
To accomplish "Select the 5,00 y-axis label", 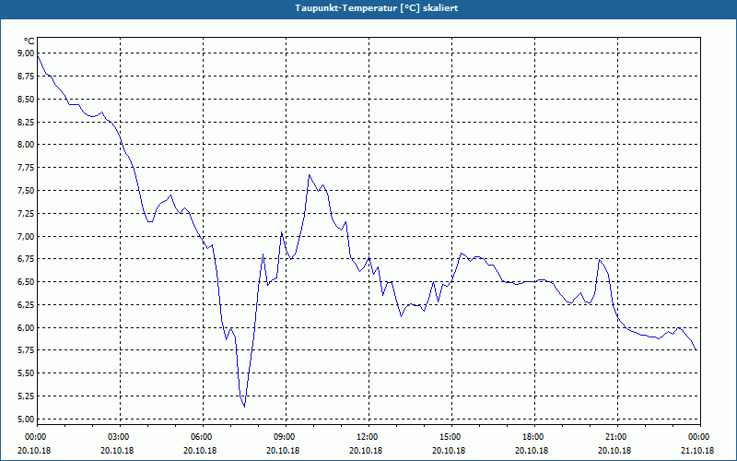I will click(x=27, y=420).
